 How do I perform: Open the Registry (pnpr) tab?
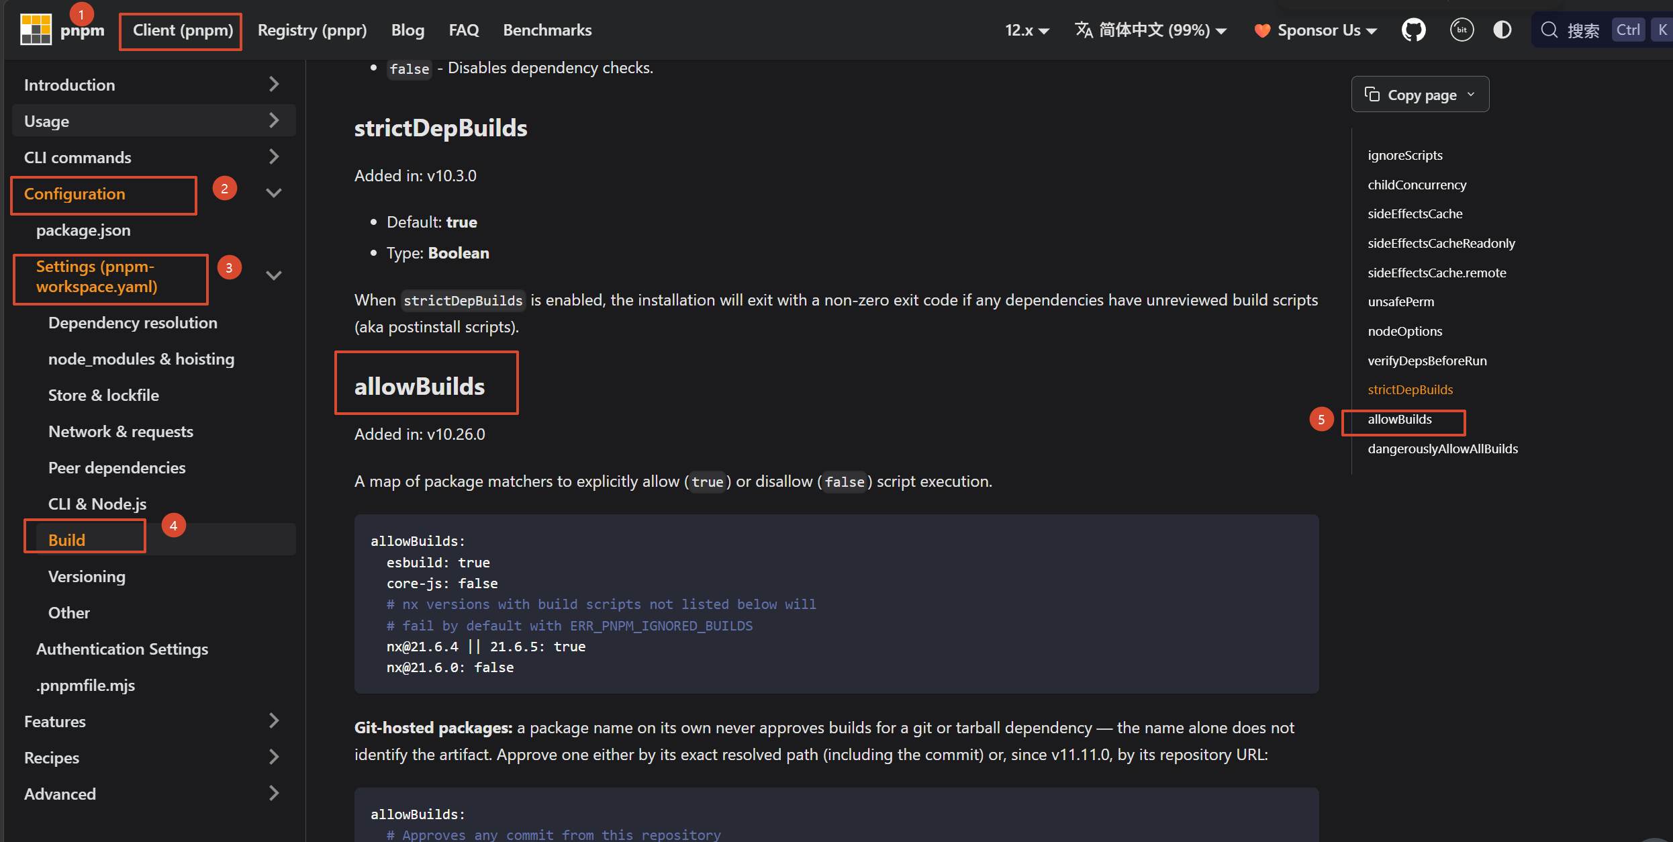point(312,30)
